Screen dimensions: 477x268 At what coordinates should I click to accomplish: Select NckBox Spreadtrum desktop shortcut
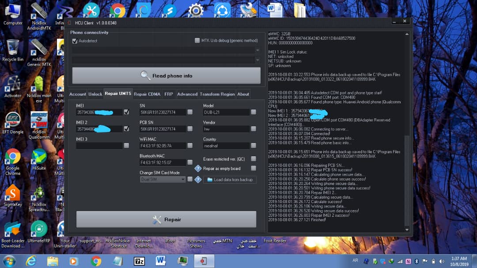39,198
